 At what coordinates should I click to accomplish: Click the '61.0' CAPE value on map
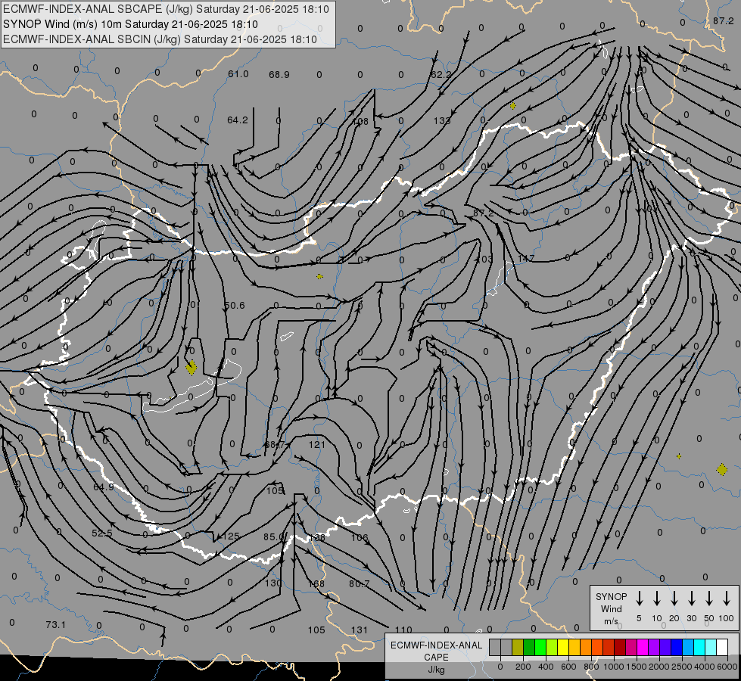[238, 73]
